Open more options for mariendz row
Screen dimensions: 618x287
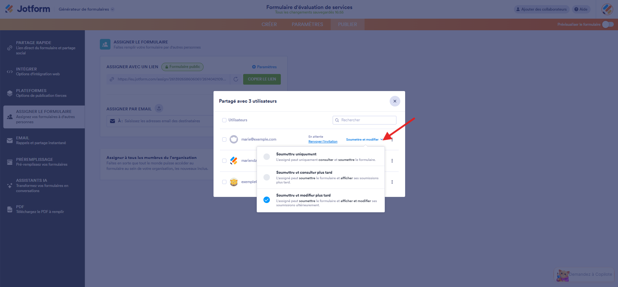(x=392, y=161)
